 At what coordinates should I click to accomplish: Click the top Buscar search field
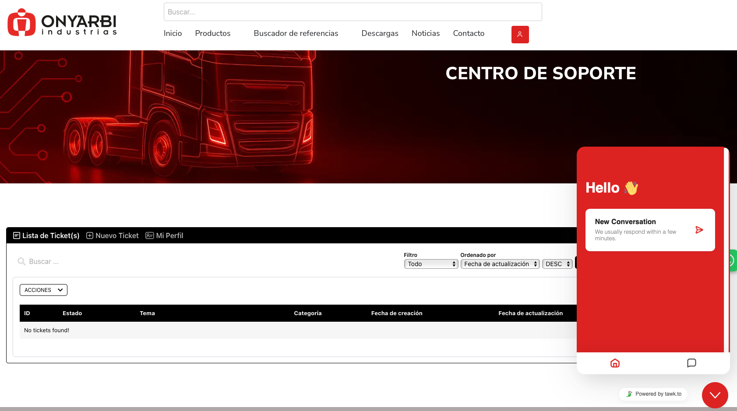coord(353,12)
